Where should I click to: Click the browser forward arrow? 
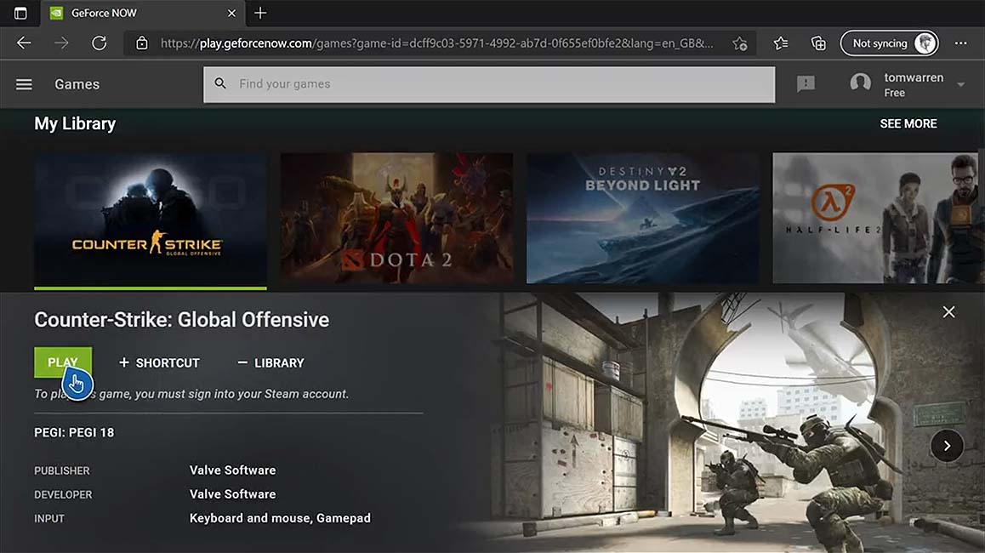click(x=61, y=43)
